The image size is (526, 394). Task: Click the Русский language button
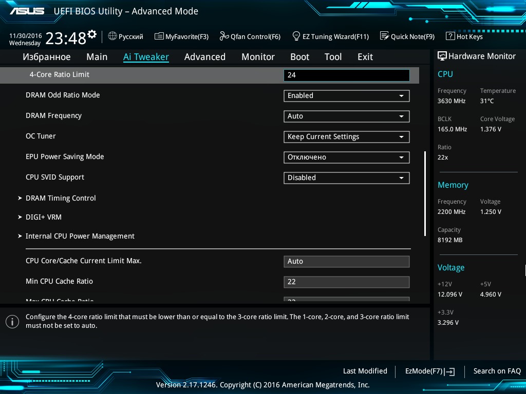tap(126, 36)
